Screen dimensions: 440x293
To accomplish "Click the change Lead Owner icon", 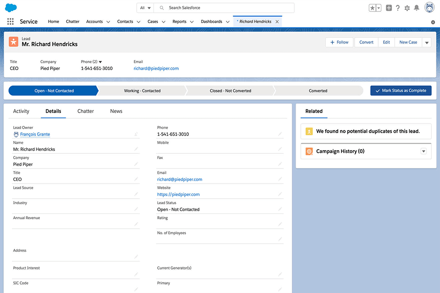I will [136, 134].
